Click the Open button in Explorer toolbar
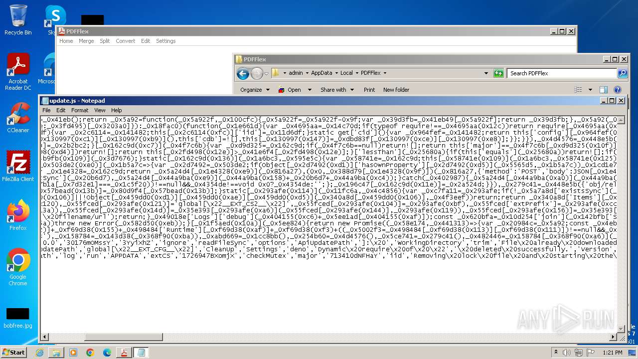Screen dimensions: 638x359 click(290, 90)
